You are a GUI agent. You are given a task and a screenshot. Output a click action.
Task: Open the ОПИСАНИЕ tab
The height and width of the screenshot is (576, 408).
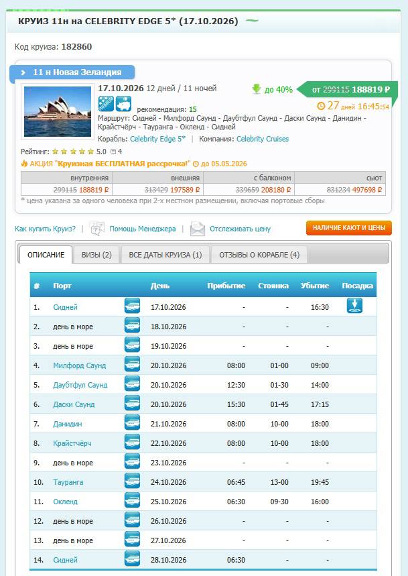(x=46, y=255)
